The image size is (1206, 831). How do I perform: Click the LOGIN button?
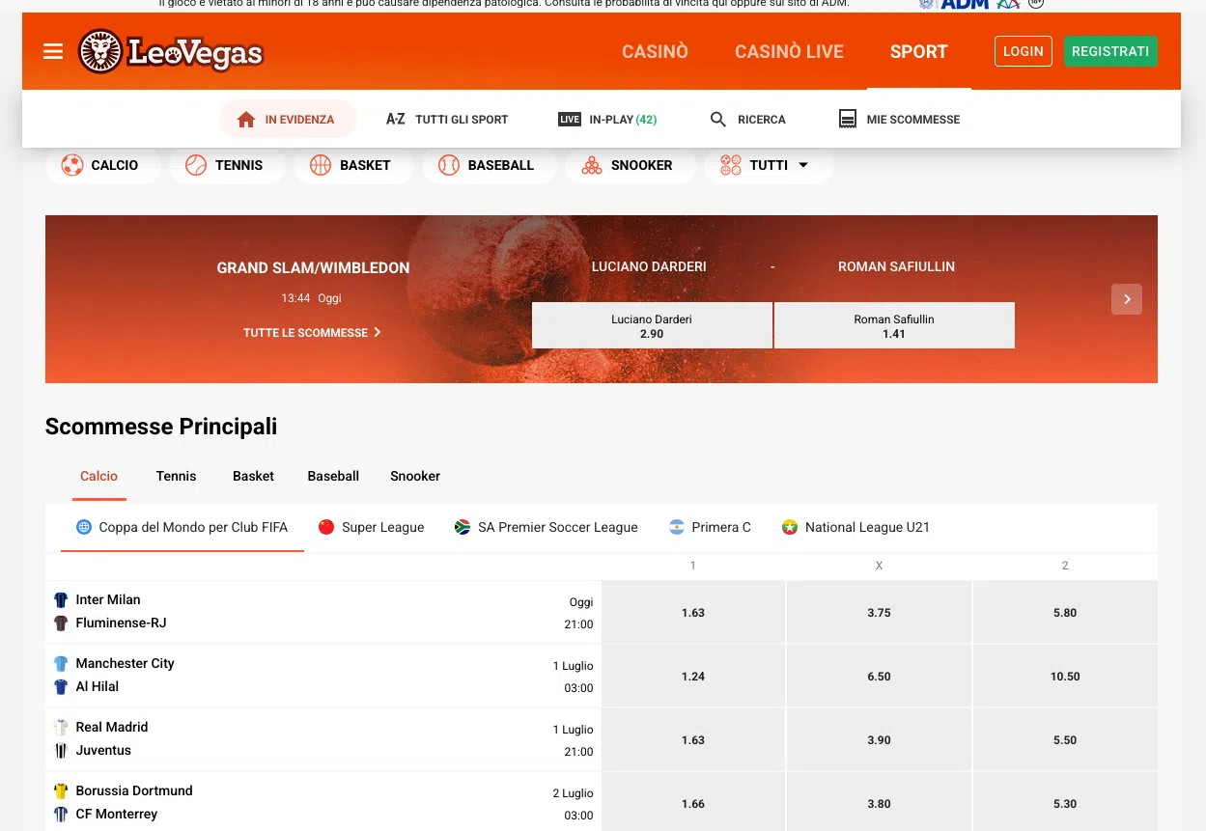1024,51
